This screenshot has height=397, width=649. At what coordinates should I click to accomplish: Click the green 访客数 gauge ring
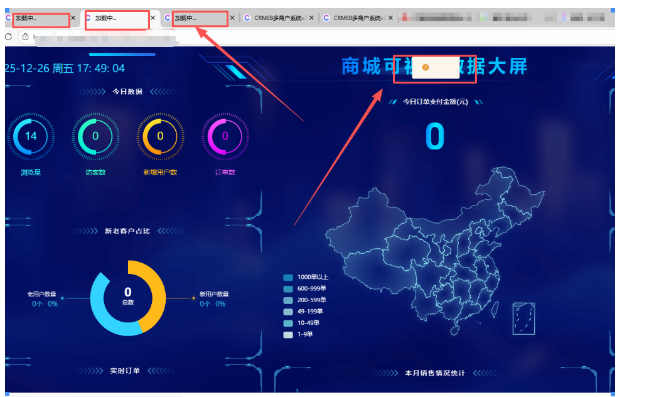pyautogui.click(x=95, y=136)
